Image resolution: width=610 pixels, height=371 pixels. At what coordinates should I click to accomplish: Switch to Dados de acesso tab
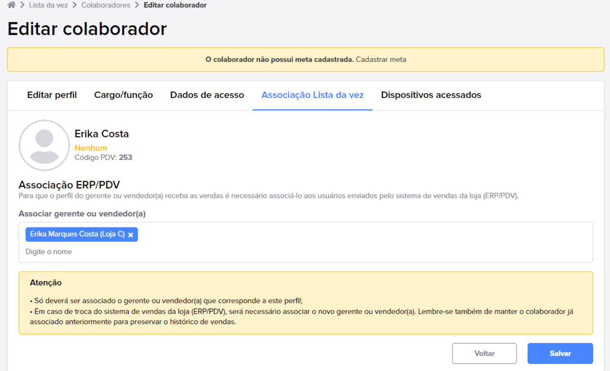207,95
